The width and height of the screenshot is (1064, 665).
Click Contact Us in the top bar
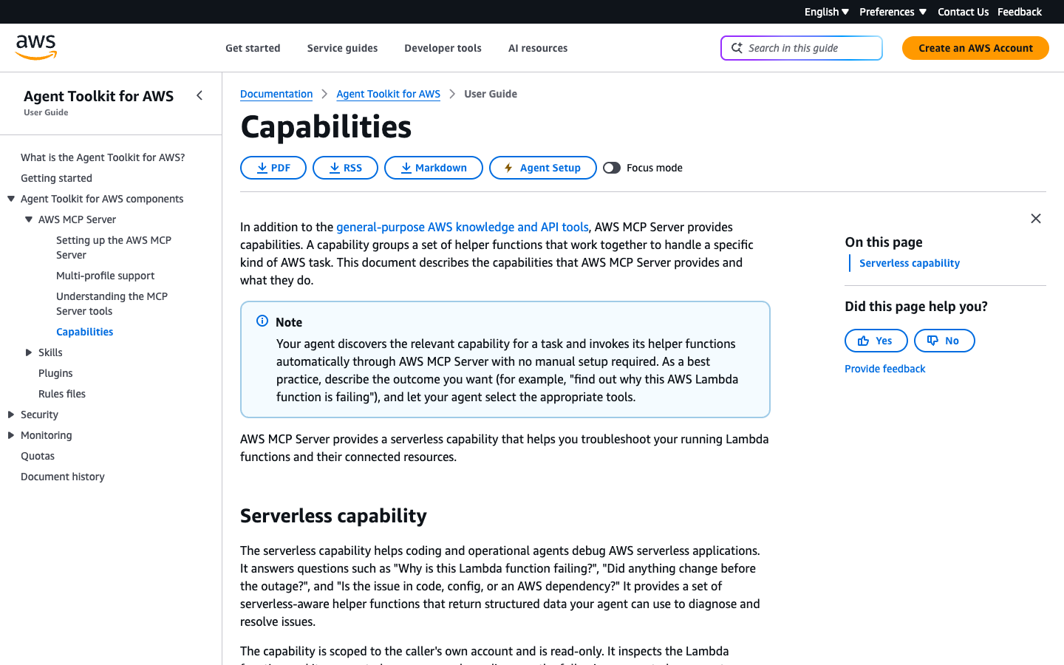[x=963, y=12]
